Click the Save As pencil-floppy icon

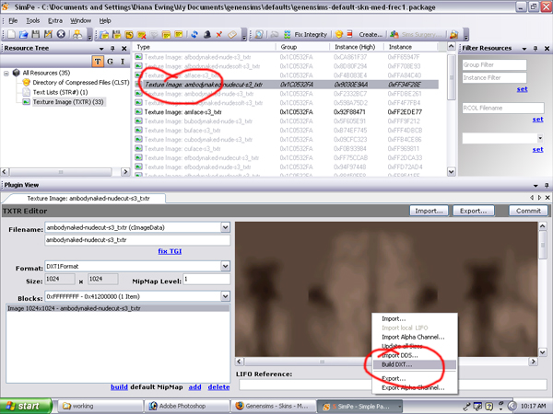[x=48, y=34]
